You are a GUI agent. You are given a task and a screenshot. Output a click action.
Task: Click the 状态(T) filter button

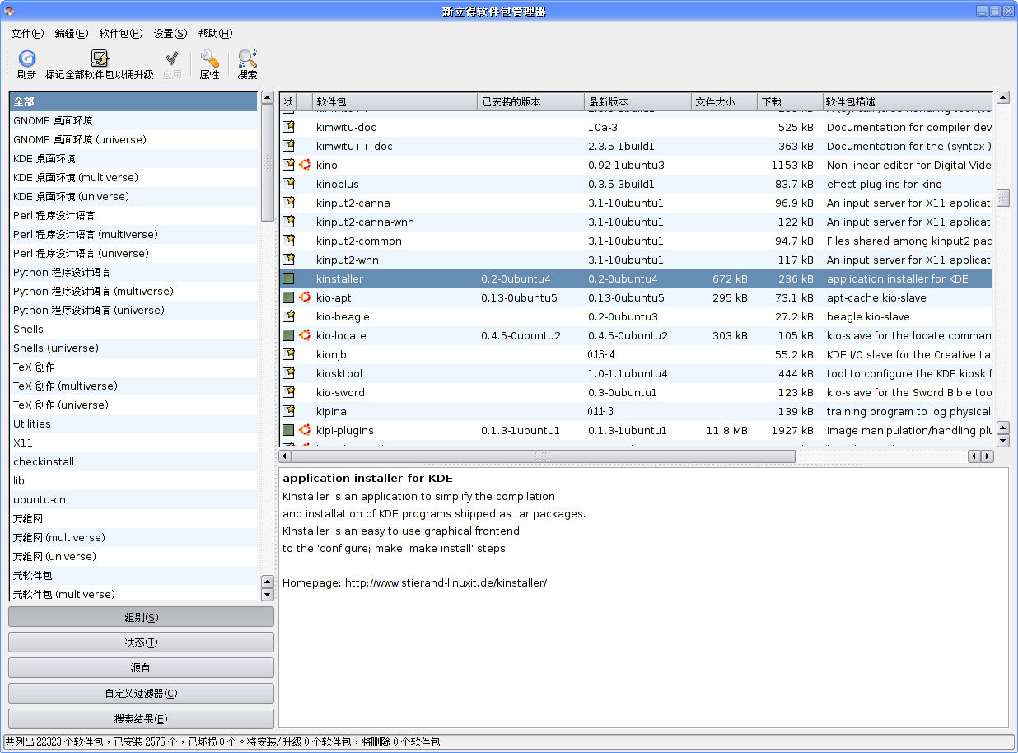(x=141, y=643)
